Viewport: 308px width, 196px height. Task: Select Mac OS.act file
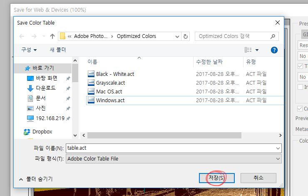coord(109,91)
